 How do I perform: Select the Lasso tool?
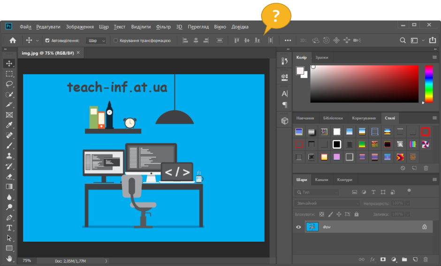tap(9, 84)
